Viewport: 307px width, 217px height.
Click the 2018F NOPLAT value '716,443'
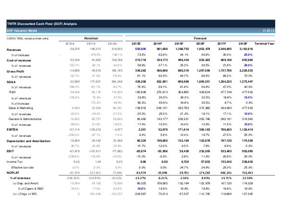pyautogui.click(x=247, y=173)
